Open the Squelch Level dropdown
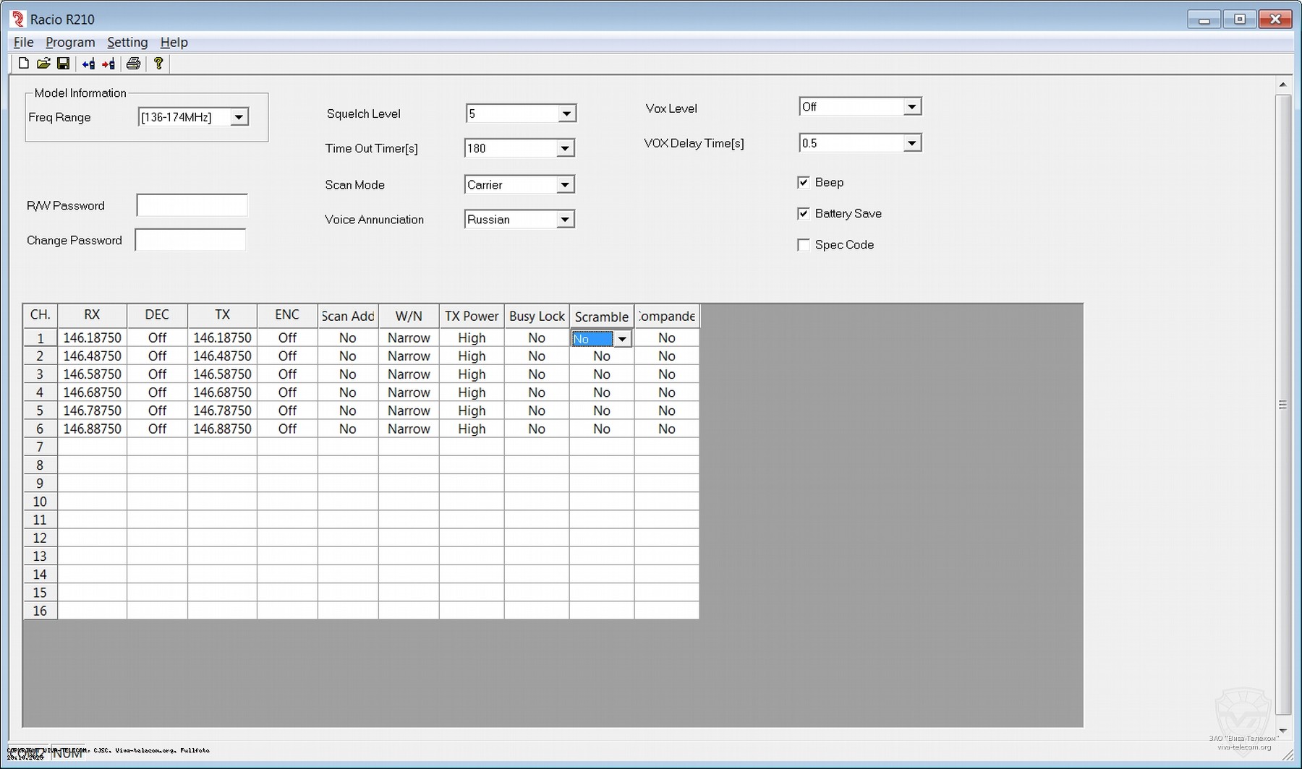Viewport: 1302px width, 769px height. tap(566, 113)
